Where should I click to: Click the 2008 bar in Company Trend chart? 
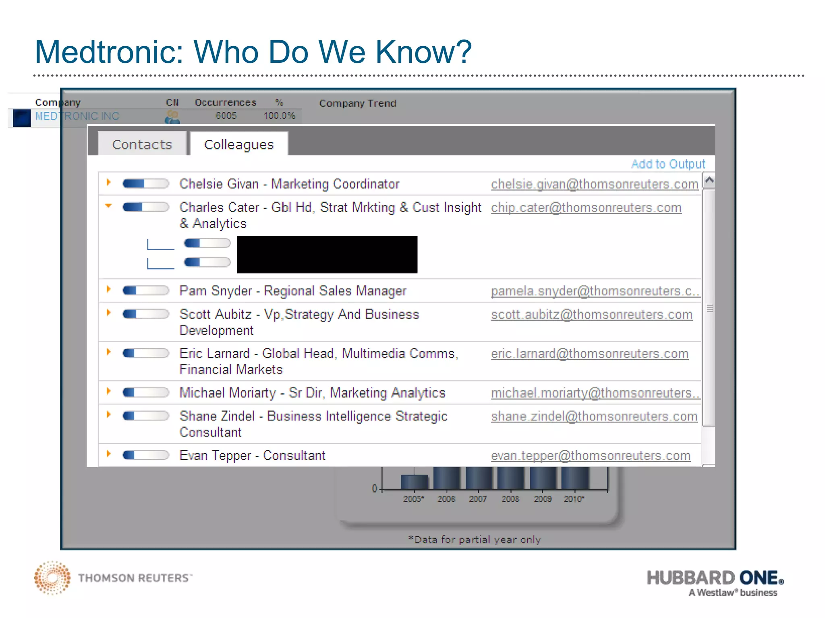coord(510,478)
